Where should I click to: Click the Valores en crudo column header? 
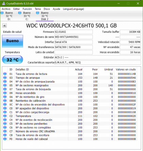click(x=126, y=70)
